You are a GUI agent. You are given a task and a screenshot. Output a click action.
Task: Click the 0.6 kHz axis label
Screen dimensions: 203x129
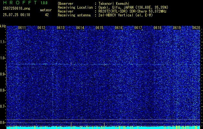coord(3,123)
